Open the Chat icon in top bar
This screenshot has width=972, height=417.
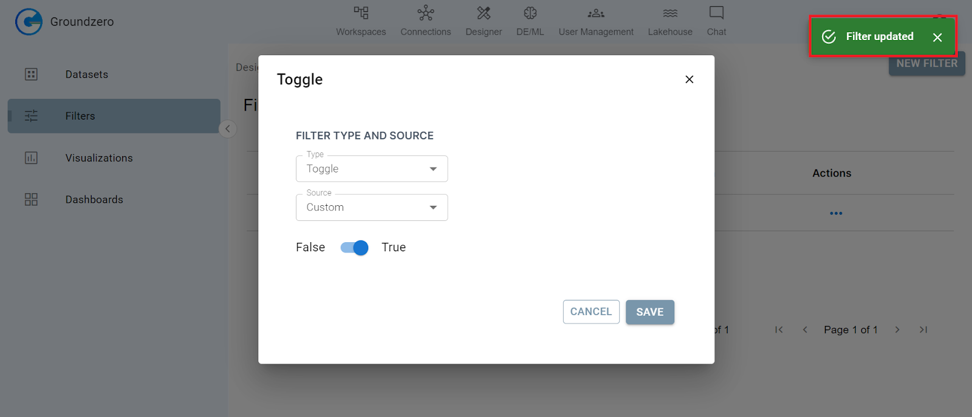(716, 13)
